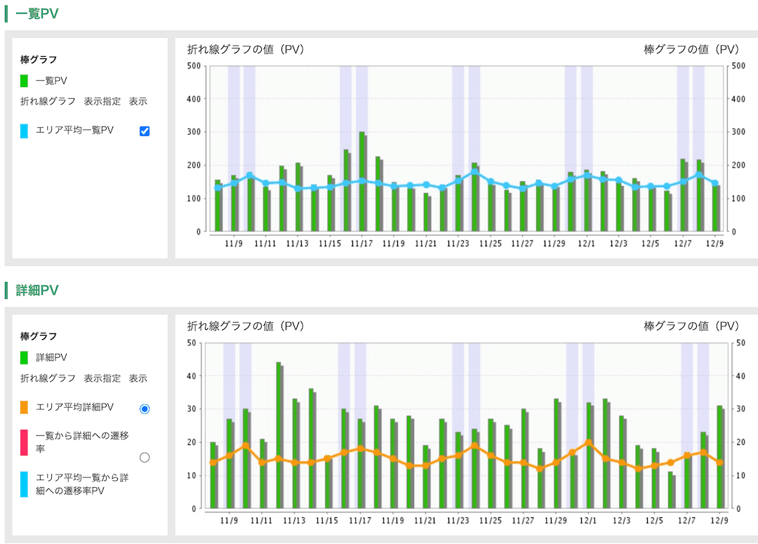Click the green 一覧PV legend swatch
The height and width of the screenshot is (544, 758).
pos(25,81)
